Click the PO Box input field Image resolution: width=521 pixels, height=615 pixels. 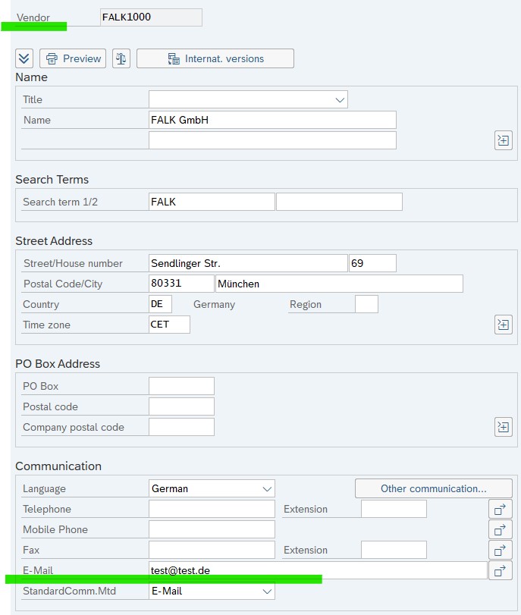pos(181,386)
